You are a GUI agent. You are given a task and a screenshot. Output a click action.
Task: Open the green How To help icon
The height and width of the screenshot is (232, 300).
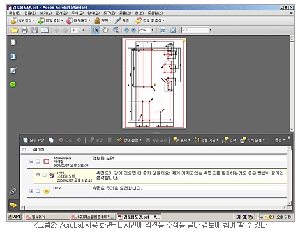(x=13, y=84)
